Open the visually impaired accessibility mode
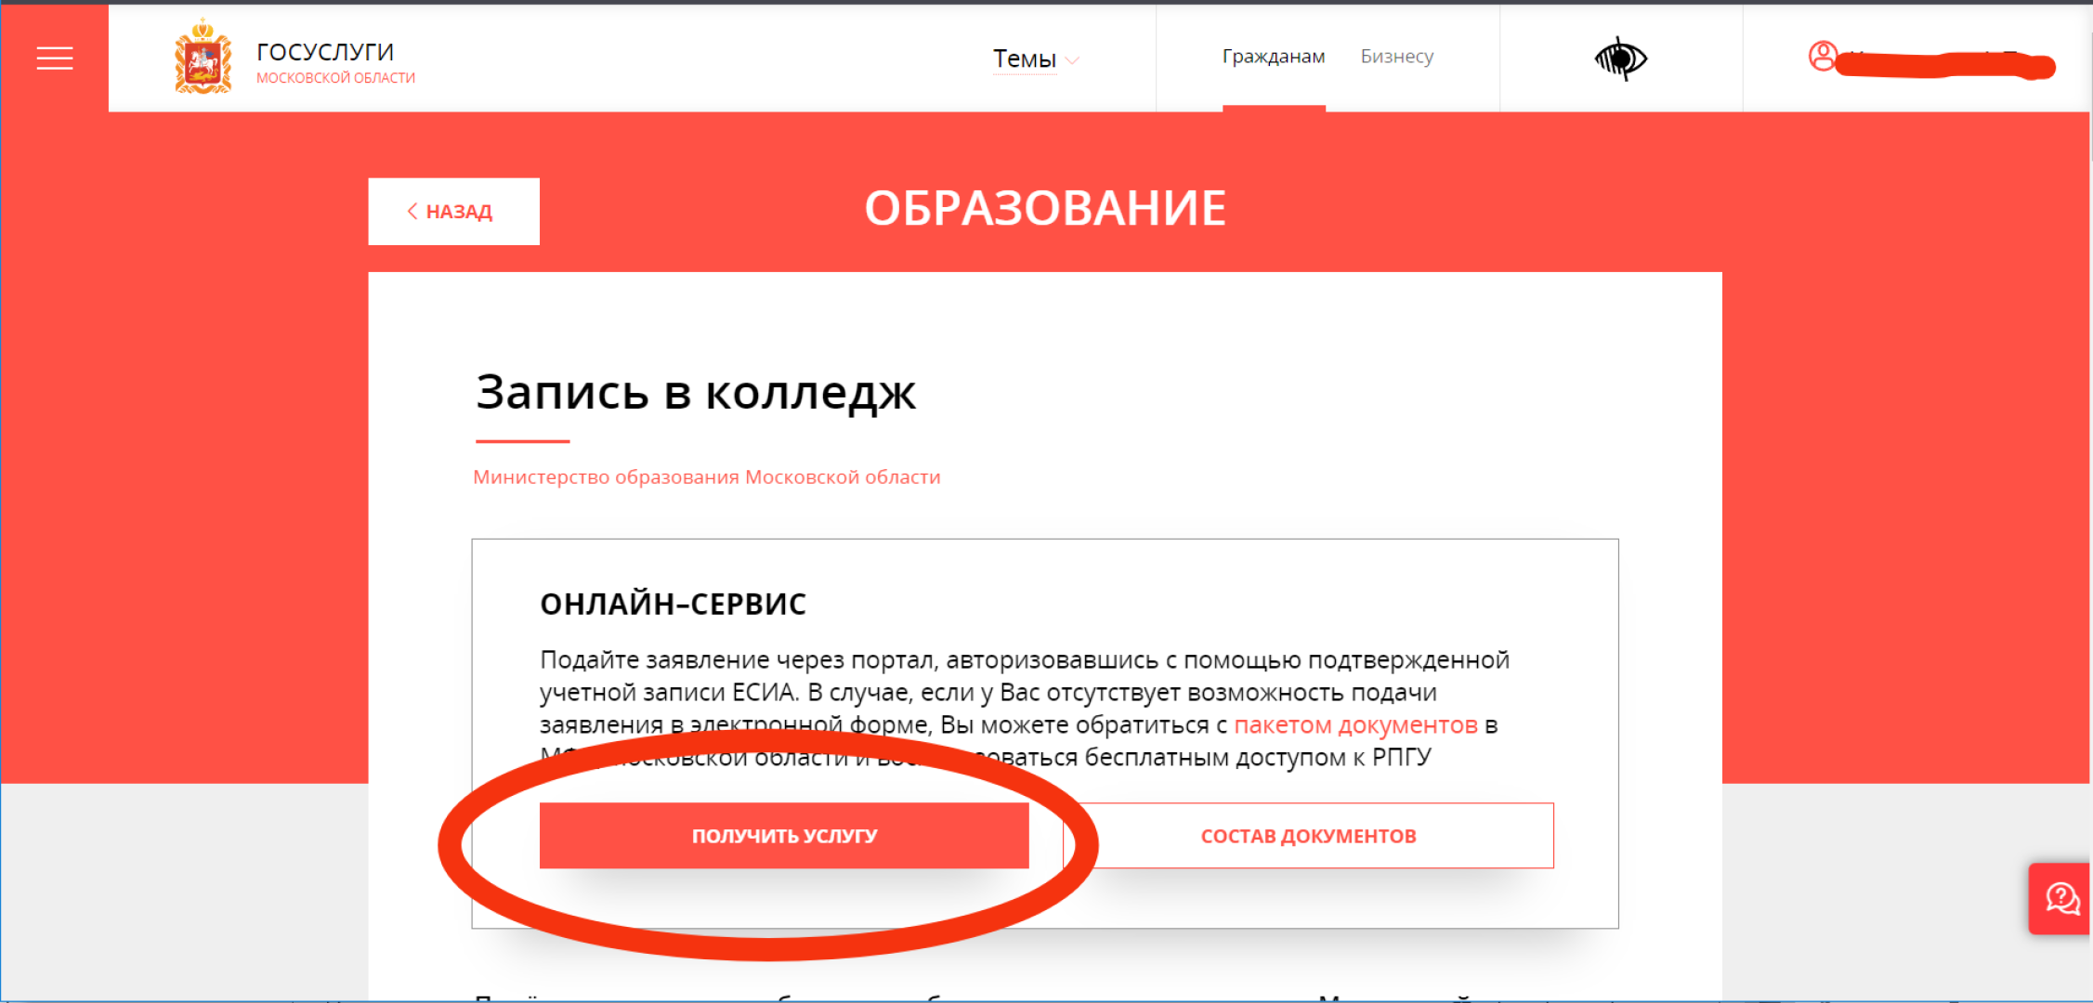 click(1619, 58)
